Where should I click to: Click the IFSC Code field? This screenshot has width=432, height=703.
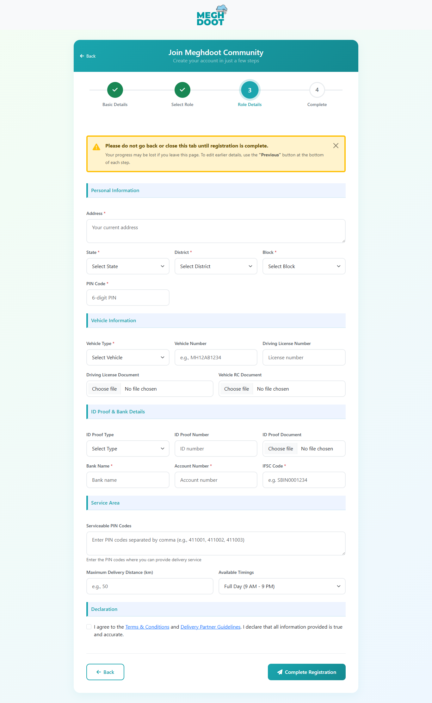pyautogui.click(x=304, y=480)
